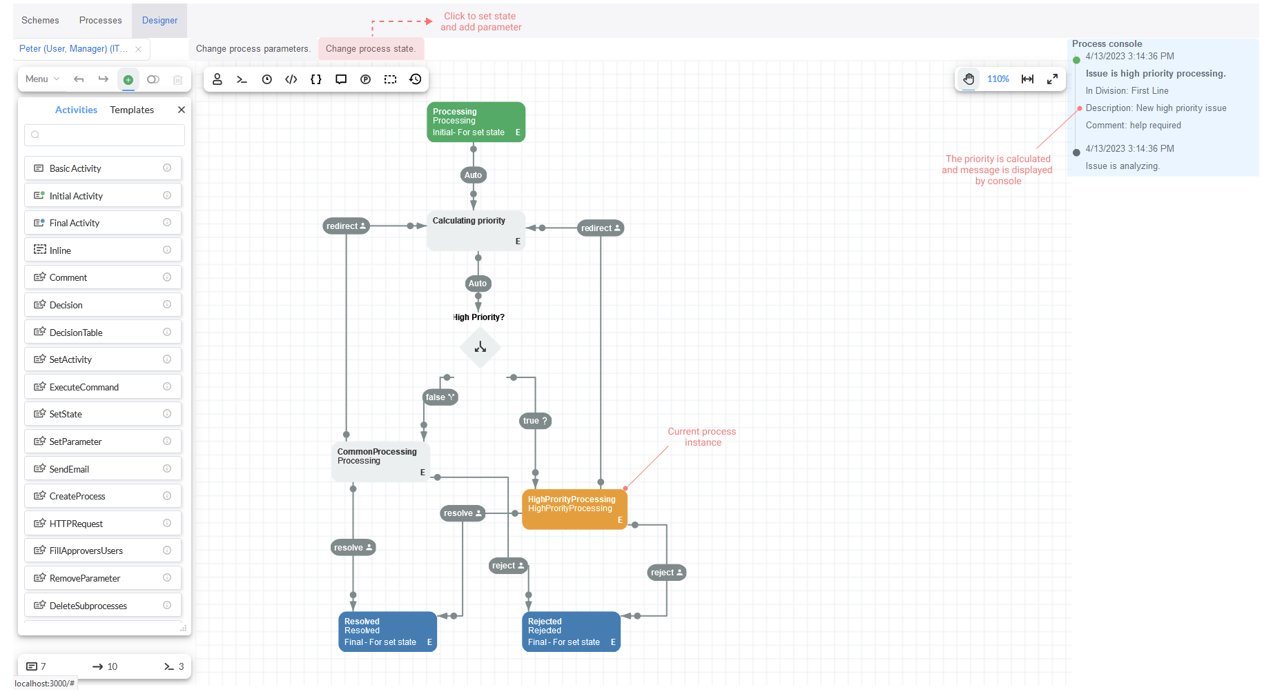Select the ExecuteCommand activity item
Viewport: 1273px width, 694px height.
(x=103, y=387)
